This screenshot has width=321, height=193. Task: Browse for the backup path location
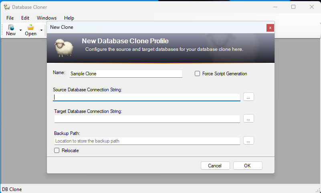(x=248, y=141)
